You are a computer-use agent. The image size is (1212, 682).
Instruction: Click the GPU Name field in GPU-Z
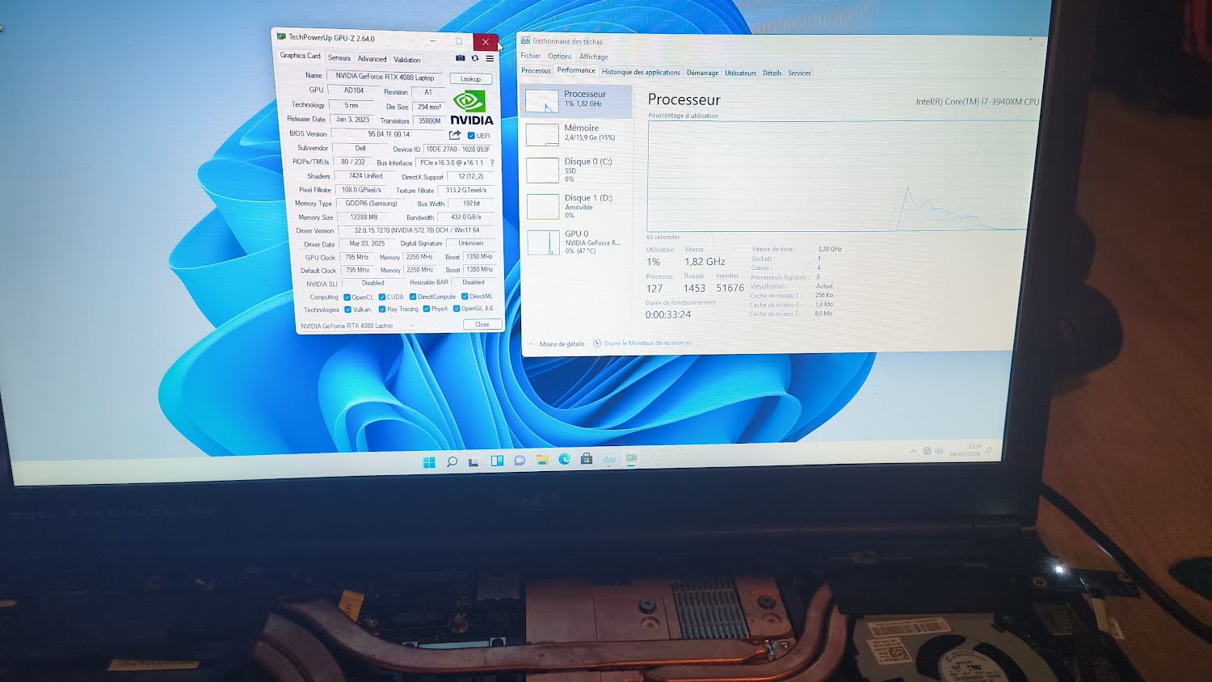[x=385, y=77]
